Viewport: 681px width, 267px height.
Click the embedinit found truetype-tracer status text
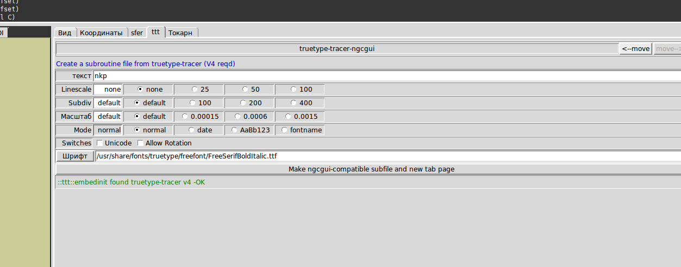132,182
